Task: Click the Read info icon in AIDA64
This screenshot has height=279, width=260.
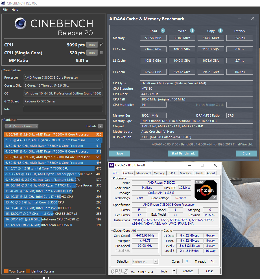Action: pyautogui.click(x=163, y=31)
